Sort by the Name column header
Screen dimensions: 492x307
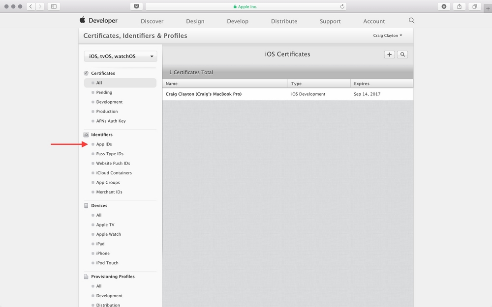coord(225,84)
